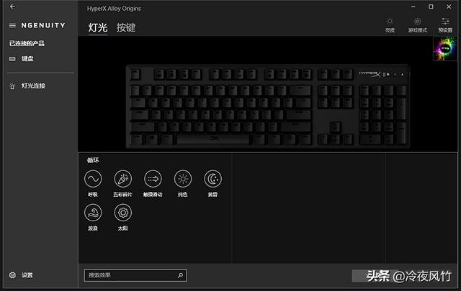This screenshot has width=461, height=291.
Task: Choose the 五彩碎片 confetti lighting effect
Action: pos(123,179)
